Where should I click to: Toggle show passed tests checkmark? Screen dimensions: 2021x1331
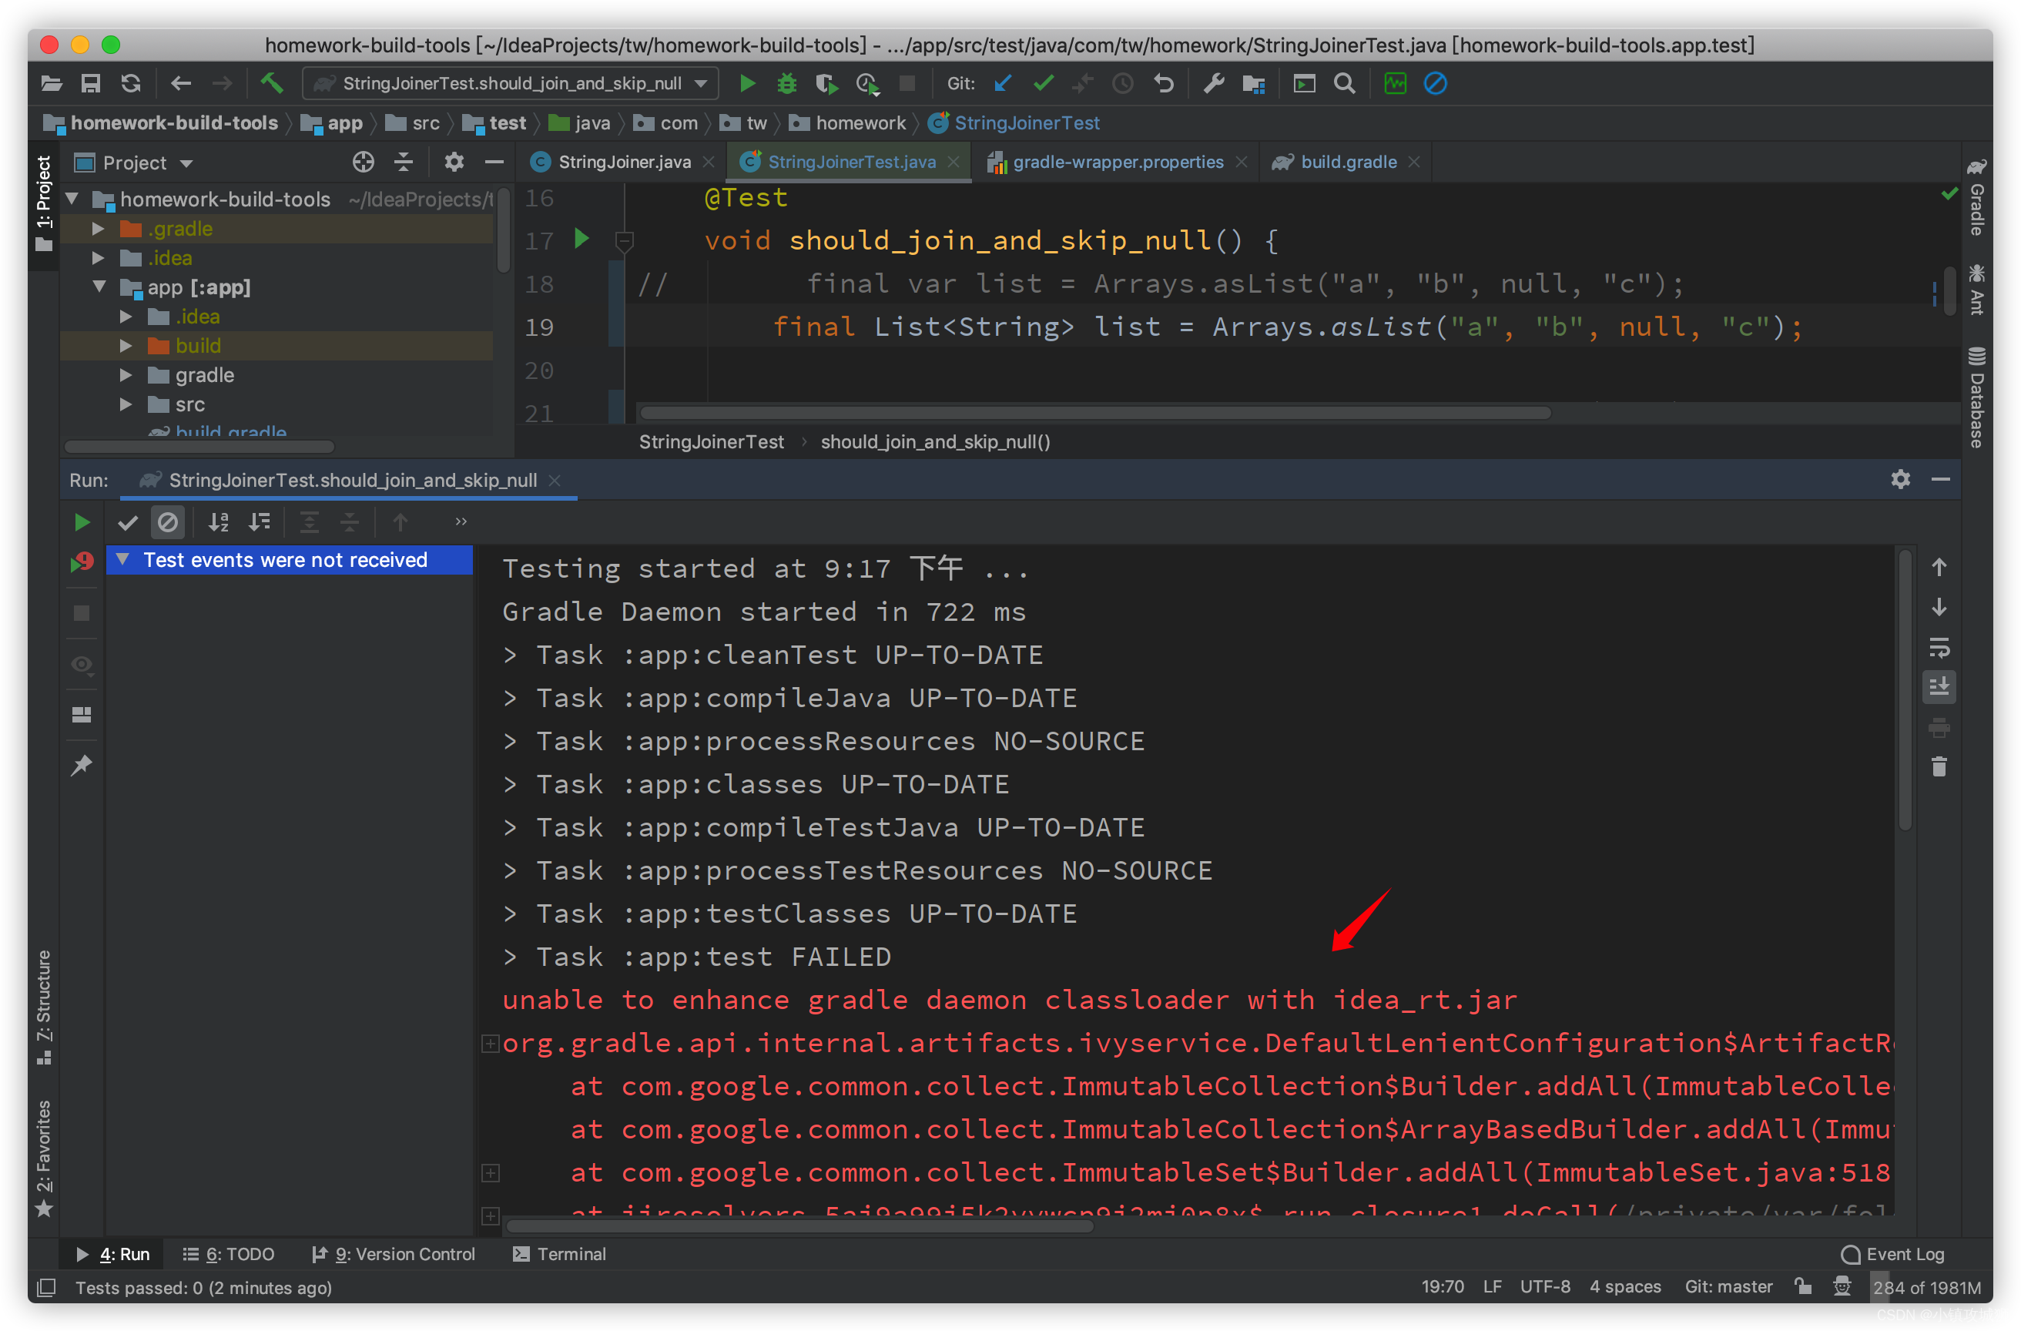128,521
